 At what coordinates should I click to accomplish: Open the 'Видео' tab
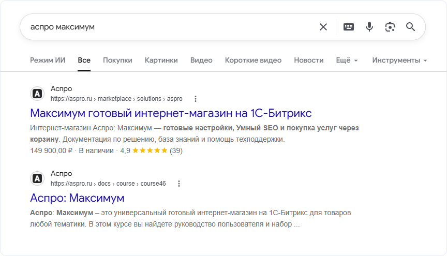click(201, 60)
